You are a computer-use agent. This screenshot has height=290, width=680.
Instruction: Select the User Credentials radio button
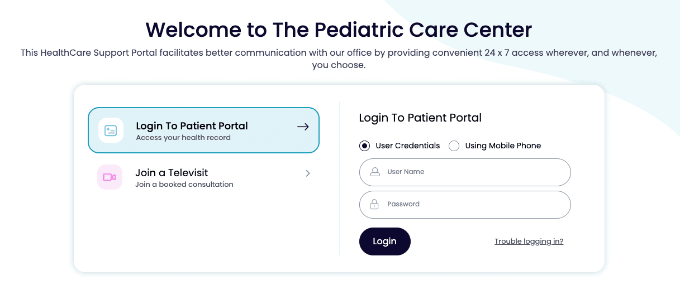pyautogui.click(x=365, y=146)
